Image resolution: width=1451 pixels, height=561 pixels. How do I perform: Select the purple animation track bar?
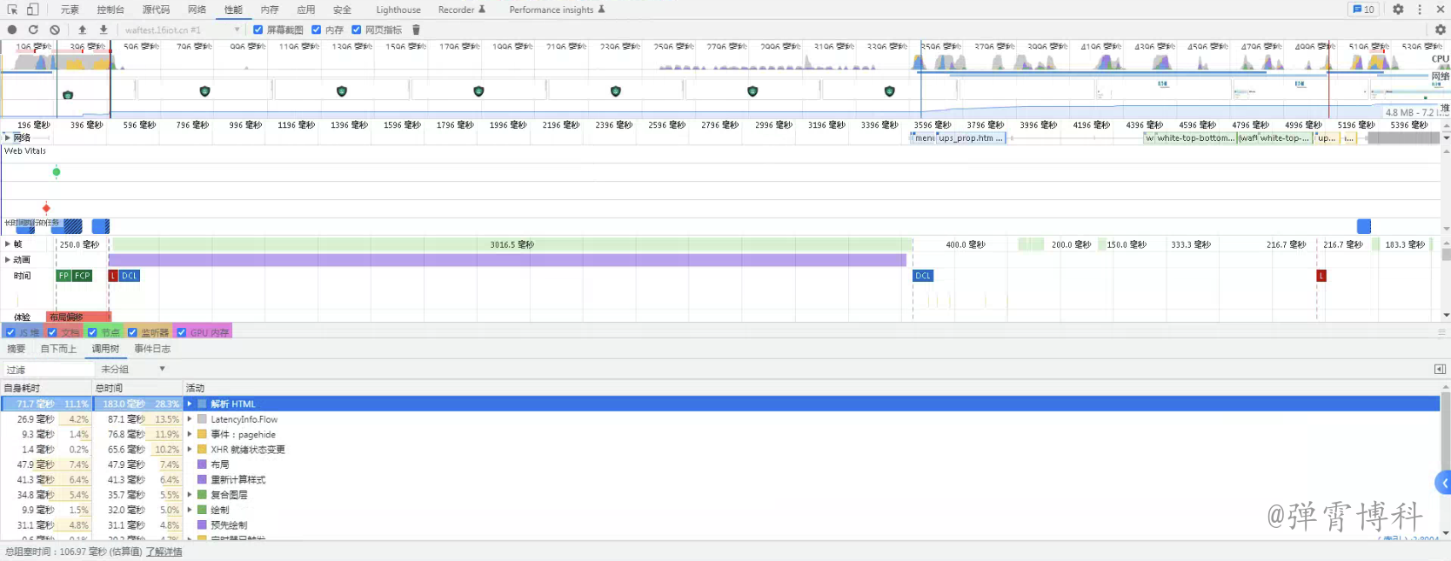(507, 260)
